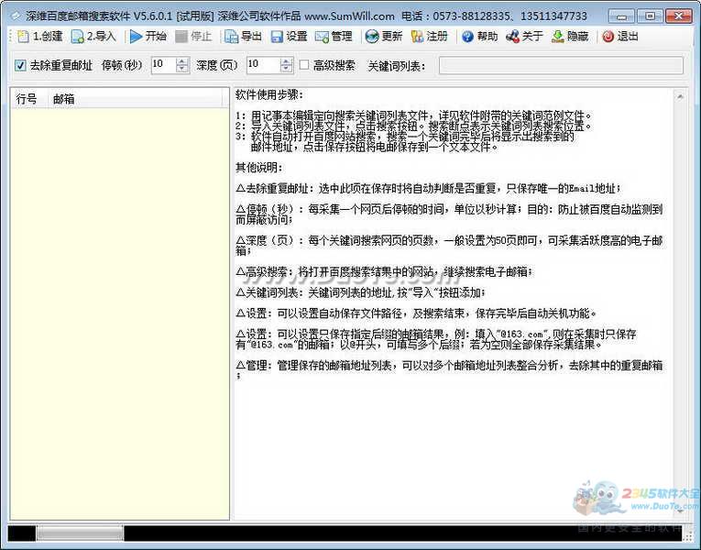Click into the 深度(页) value field

(x=264, y=65)
